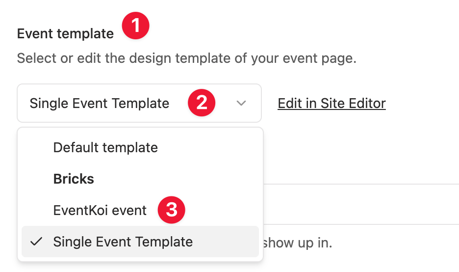Image resolution: width=459 pixels, height=272 pixels.
Task: Click the red number 1 badge
Action: [x=136, y=26]
